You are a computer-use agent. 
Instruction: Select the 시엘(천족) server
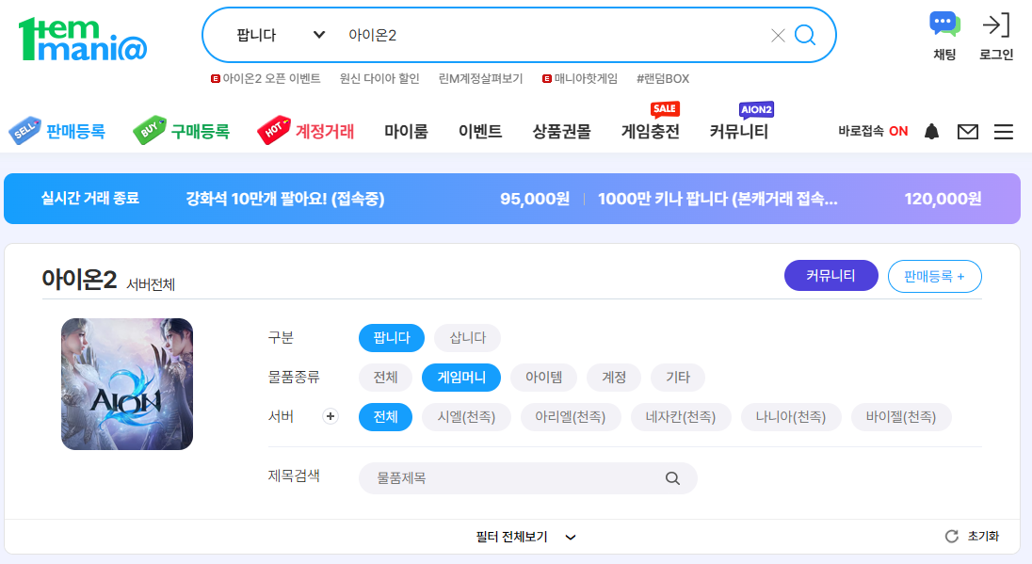coord(467,416)
